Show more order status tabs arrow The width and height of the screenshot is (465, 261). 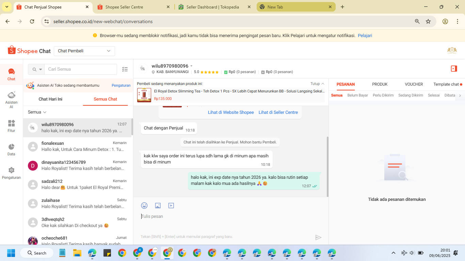[x=460, y=95]
